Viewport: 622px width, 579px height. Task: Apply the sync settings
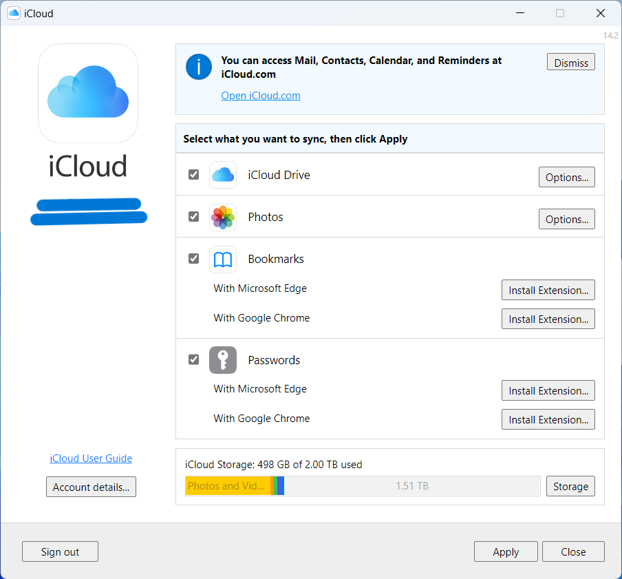506,551
